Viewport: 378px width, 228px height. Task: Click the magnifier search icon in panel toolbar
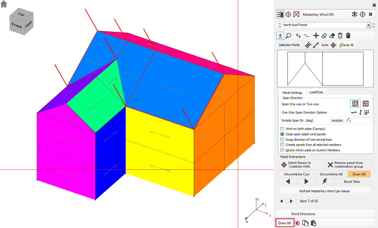(x=289, y=36)
